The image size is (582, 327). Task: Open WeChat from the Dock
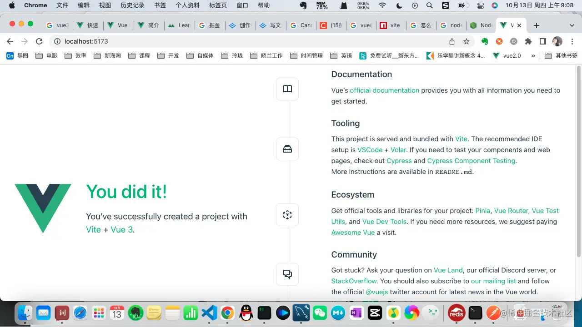(320, 312)
